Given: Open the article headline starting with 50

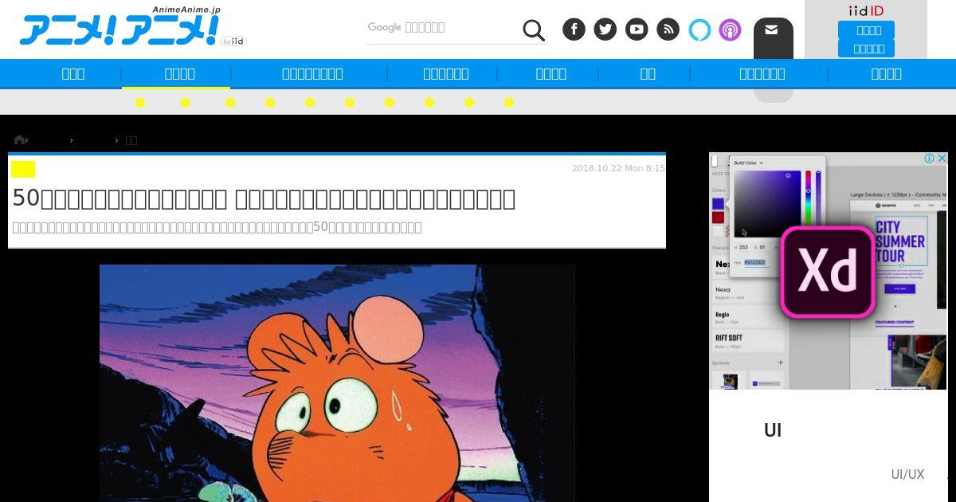Looking at the screenshot, I should pos(264,198).
